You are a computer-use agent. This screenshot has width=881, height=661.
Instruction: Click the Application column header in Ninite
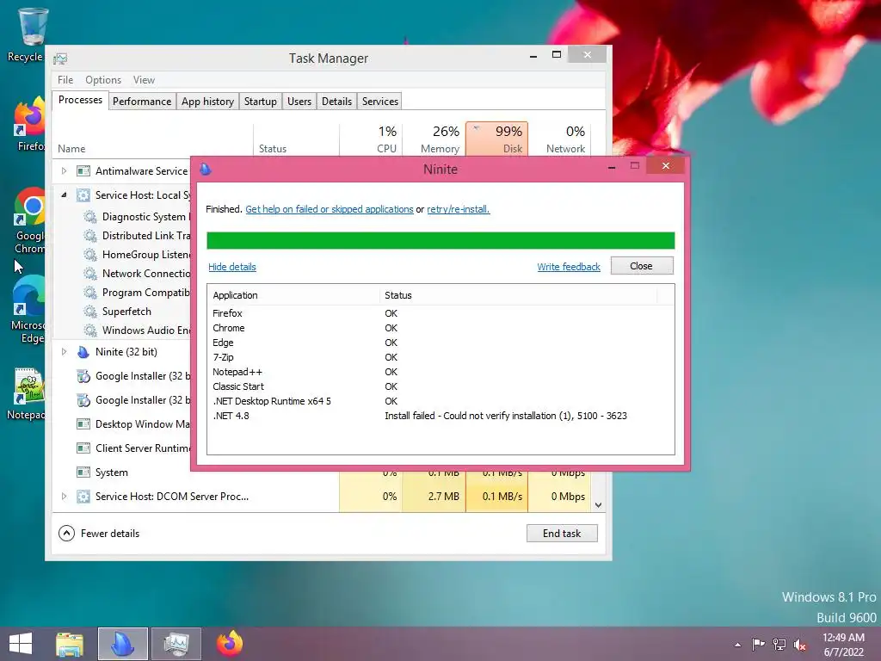(x=294, y=295)
